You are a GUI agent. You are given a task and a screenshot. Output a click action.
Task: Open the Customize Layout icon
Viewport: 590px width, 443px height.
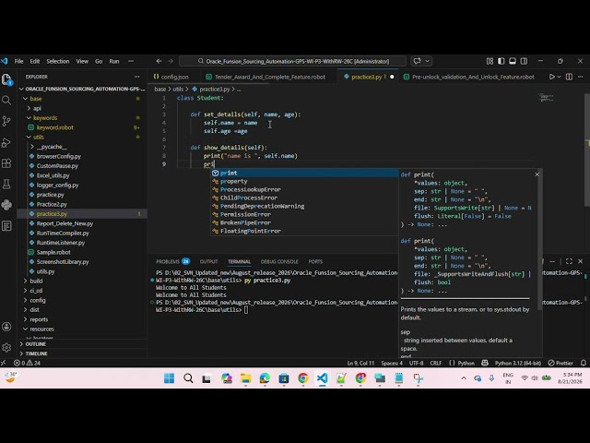[490, 61]
